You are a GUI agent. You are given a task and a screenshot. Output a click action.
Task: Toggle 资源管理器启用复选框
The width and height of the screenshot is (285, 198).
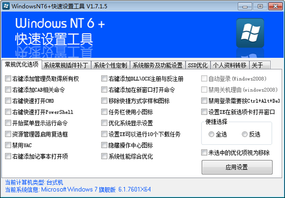point(8,134)
